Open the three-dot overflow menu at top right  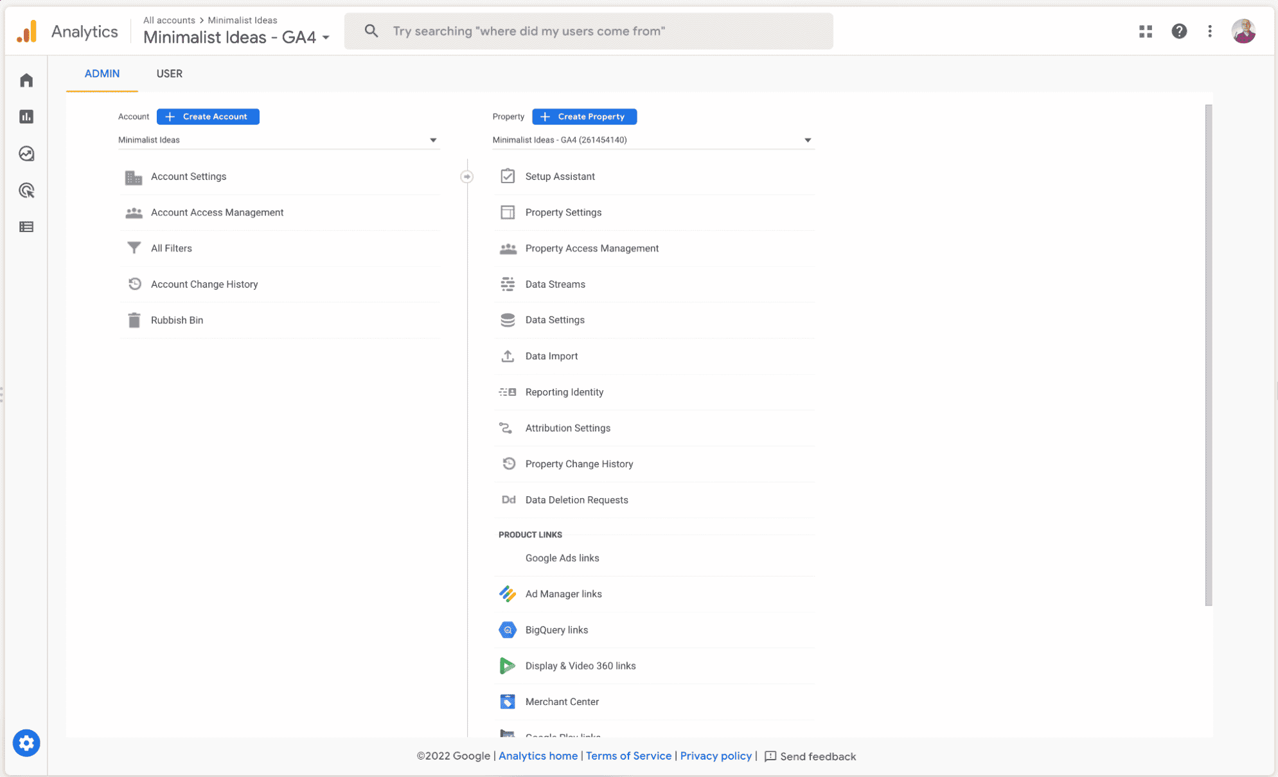click(x=1210, y=31)
